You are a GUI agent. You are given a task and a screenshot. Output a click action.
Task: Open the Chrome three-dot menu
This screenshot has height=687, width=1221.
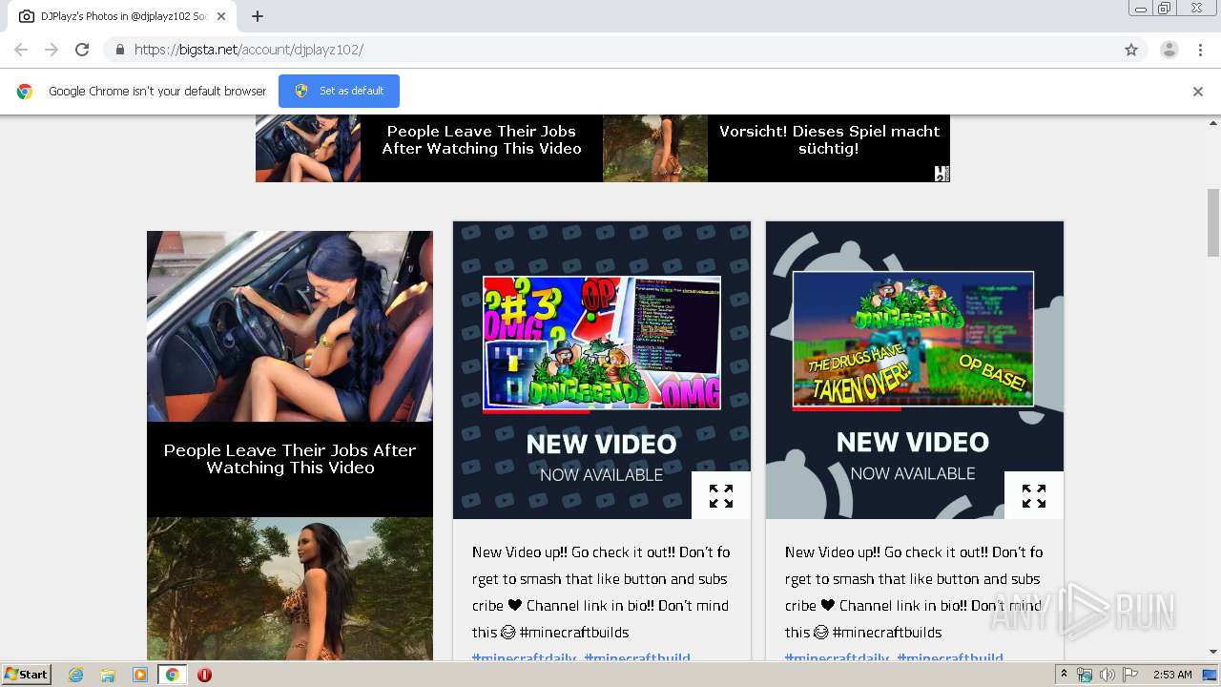tap(1200, 50)
